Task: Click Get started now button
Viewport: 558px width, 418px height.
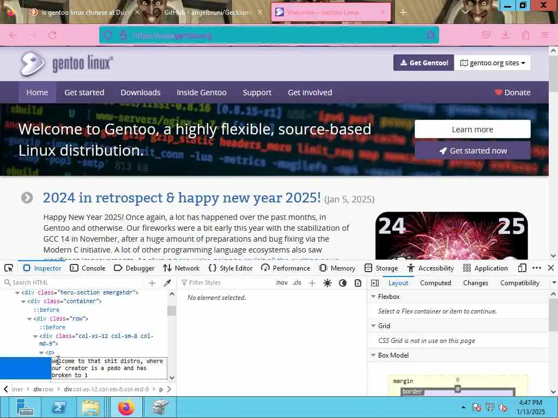Action: [472, 151]
